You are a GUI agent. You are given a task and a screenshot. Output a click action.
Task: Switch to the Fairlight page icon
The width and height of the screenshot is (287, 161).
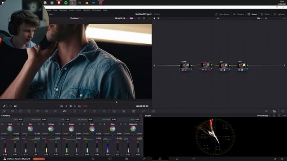coord(177,159)
